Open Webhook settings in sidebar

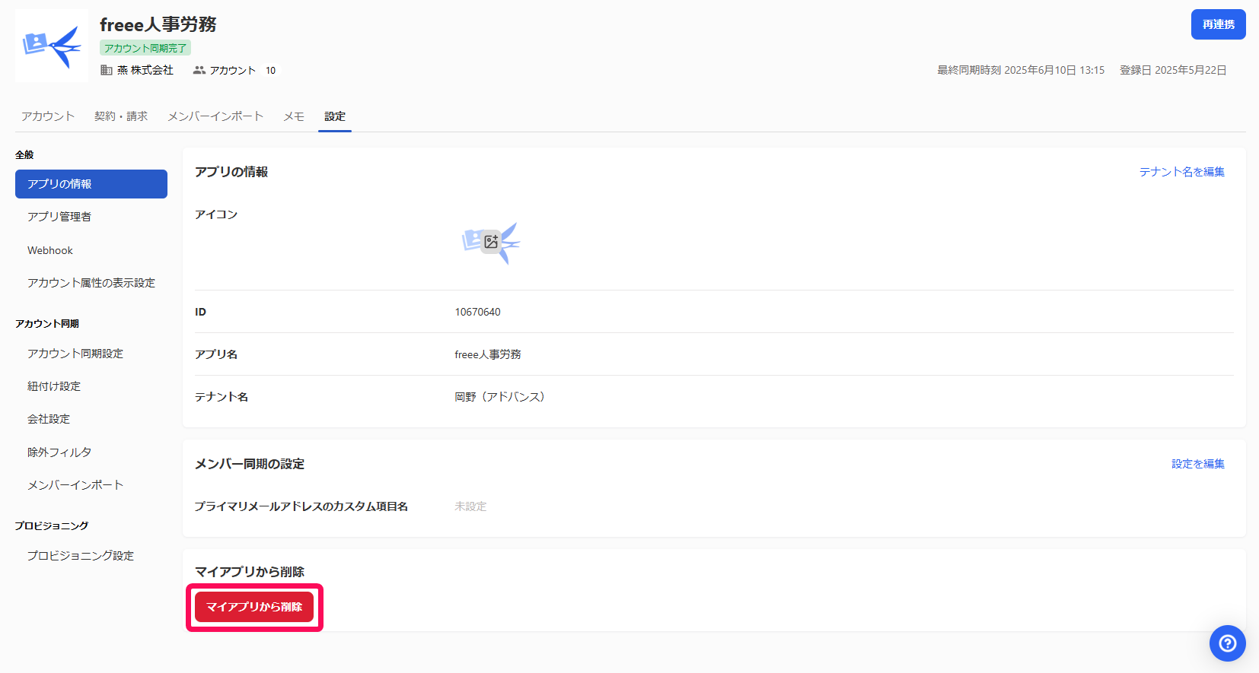pos(91,250)
